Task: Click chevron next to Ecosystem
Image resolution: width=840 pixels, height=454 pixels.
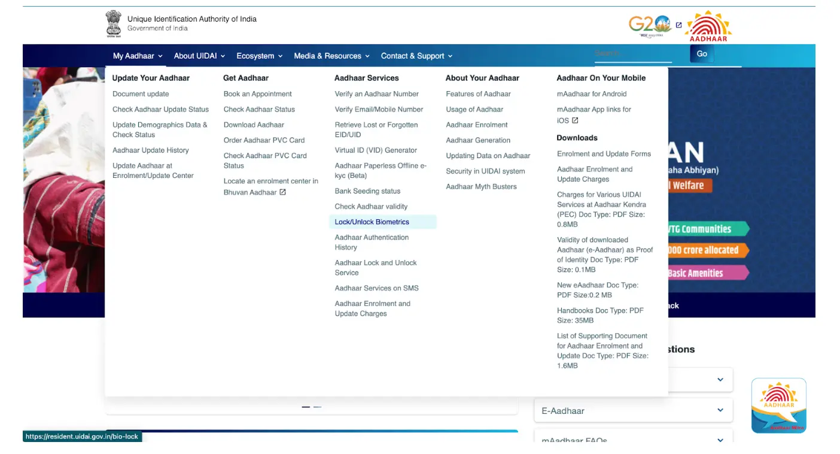Action: (x=280, y=56)
